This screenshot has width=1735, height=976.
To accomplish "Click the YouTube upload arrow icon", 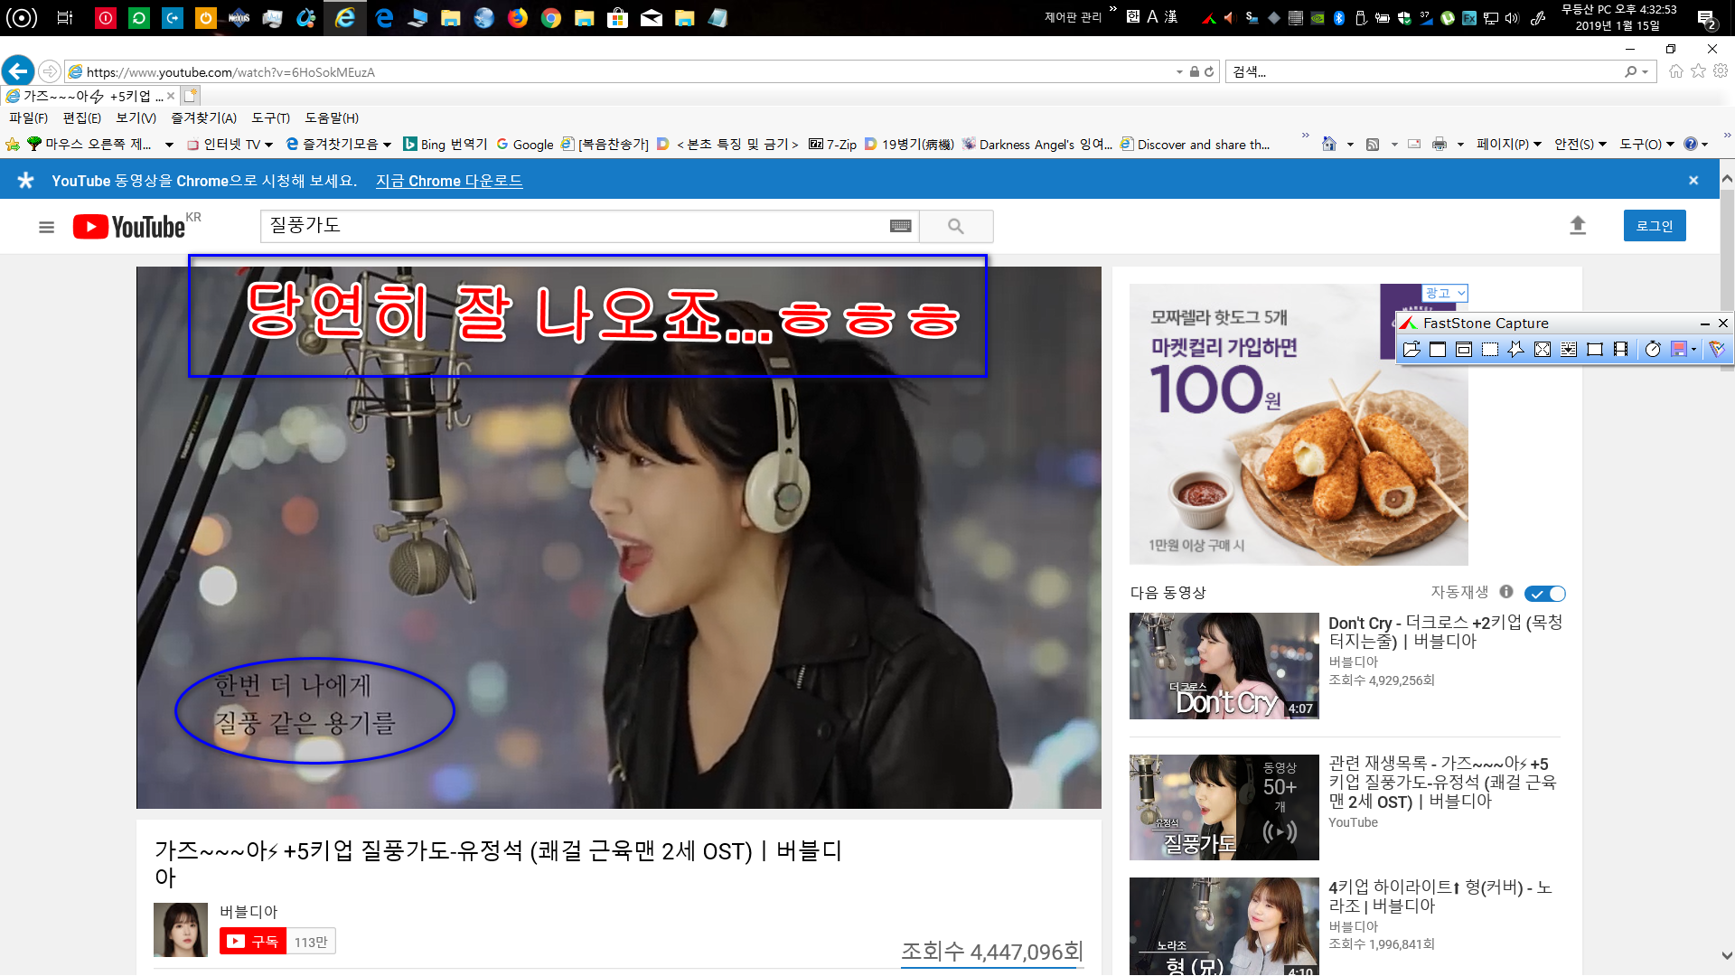I will click(1578, 225).
